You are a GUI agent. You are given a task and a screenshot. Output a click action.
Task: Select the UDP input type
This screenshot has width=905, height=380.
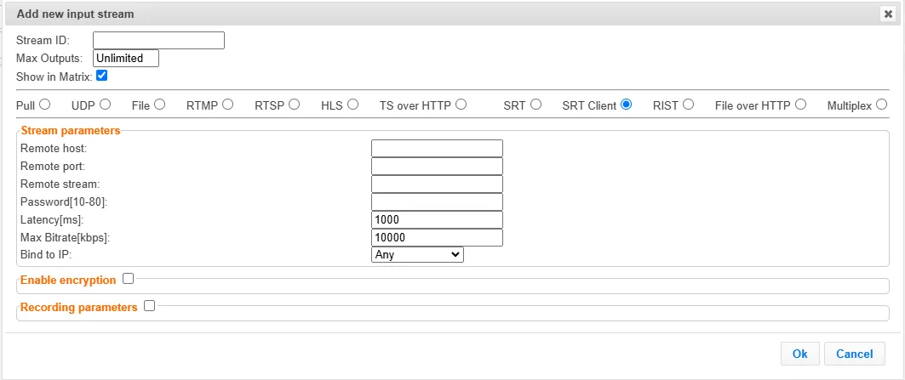click(x=105, y=105)
